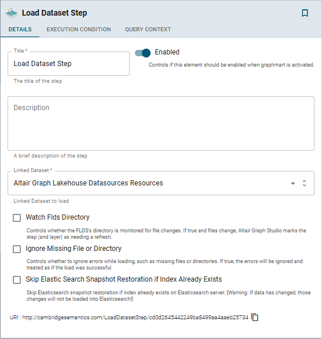Screen dimensions: 322x339
Task: Switch to the Execution Condition tab
Action: pyautogui.click(x=79, y=30)
